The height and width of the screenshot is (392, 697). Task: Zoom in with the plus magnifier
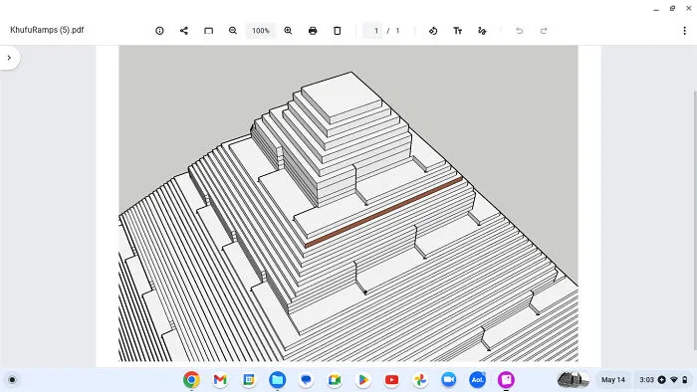pyautogui.click(x=288, y=31)
